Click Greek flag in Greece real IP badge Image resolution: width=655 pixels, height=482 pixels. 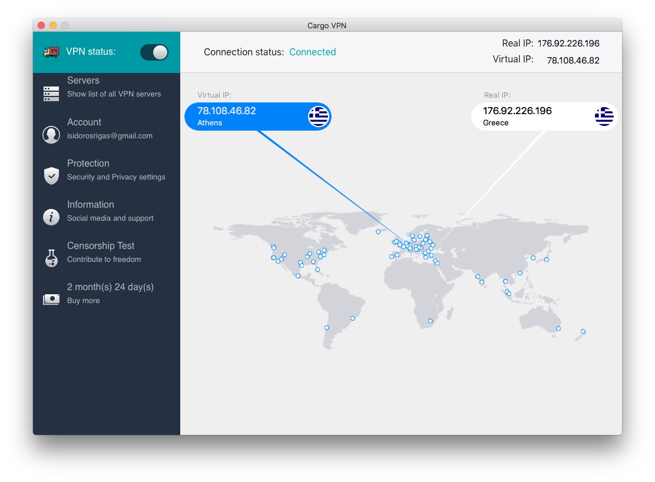coord(604,117)
